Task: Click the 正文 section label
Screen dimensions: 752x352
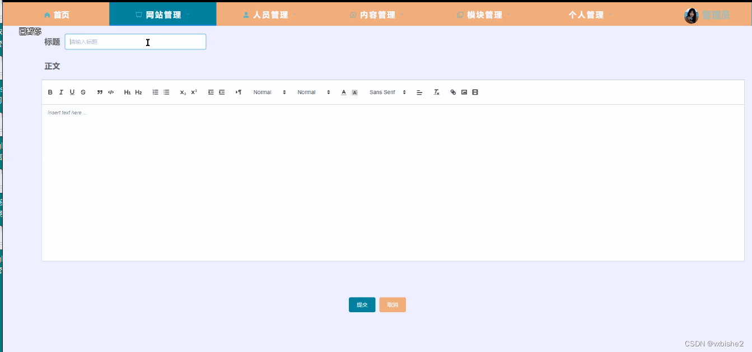Action: click(52, 66)
